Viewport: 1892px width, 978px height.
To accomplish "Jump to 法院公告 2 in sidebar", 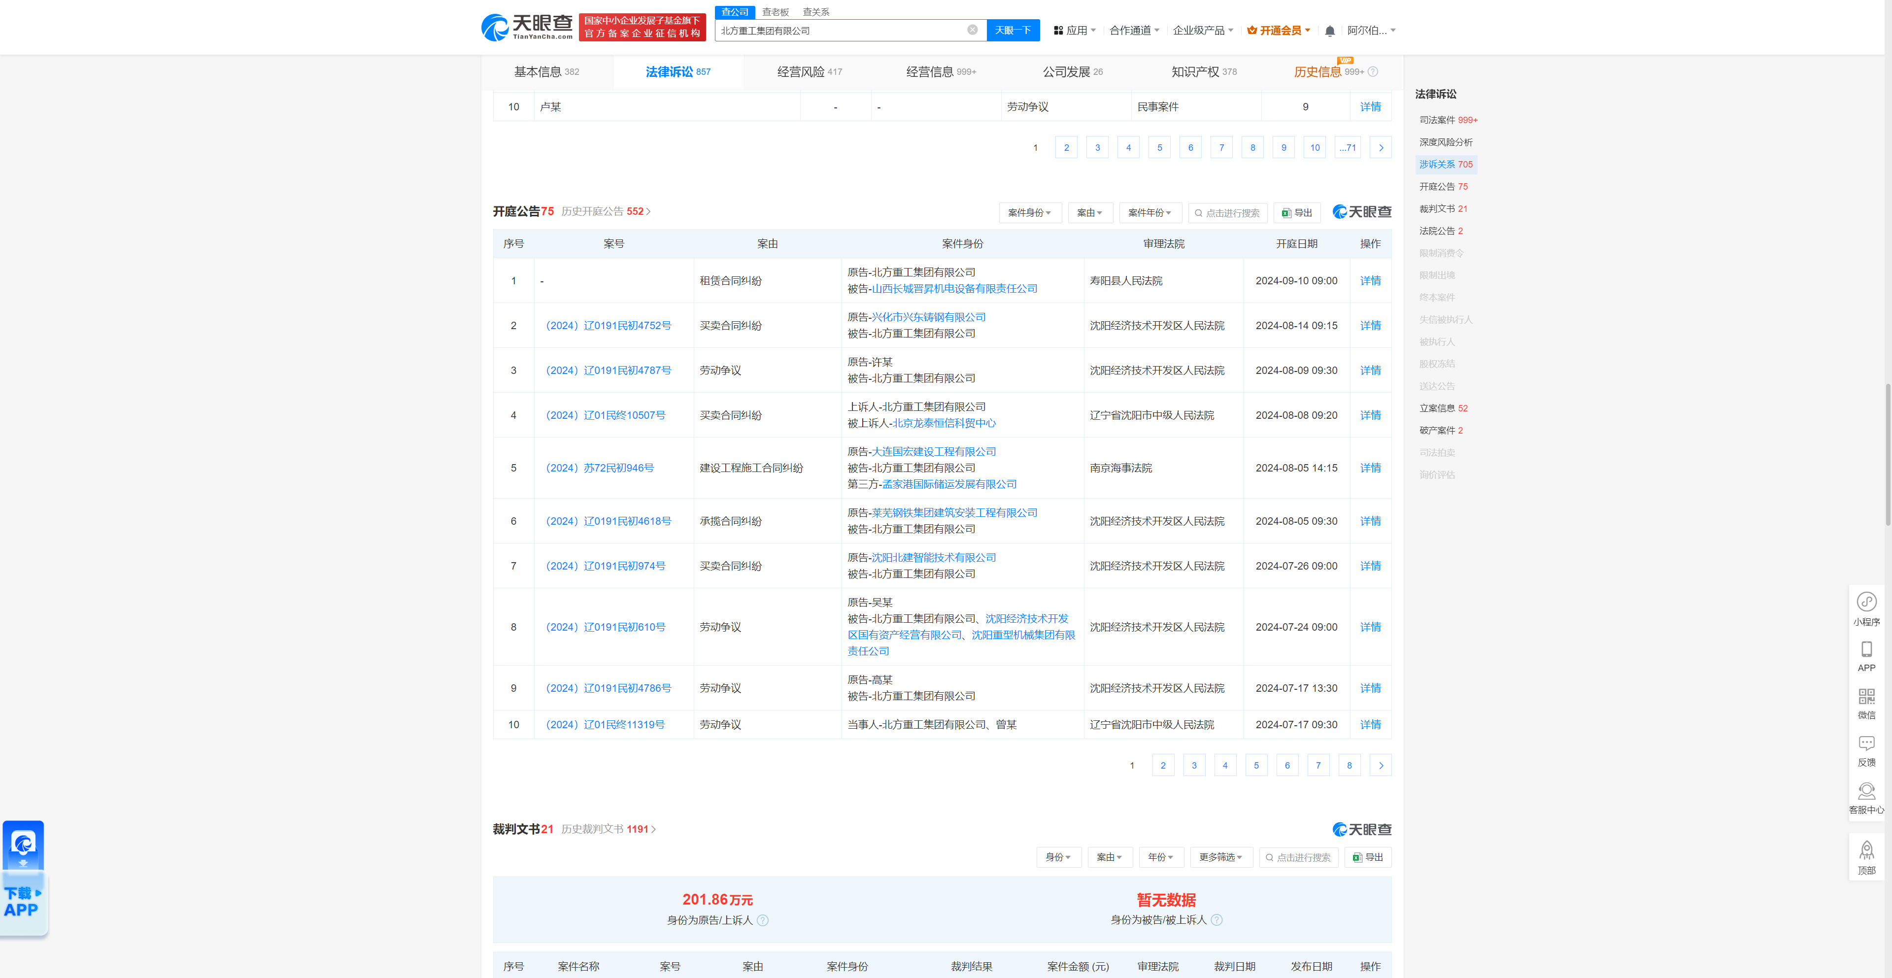I will coord(1441,231).
